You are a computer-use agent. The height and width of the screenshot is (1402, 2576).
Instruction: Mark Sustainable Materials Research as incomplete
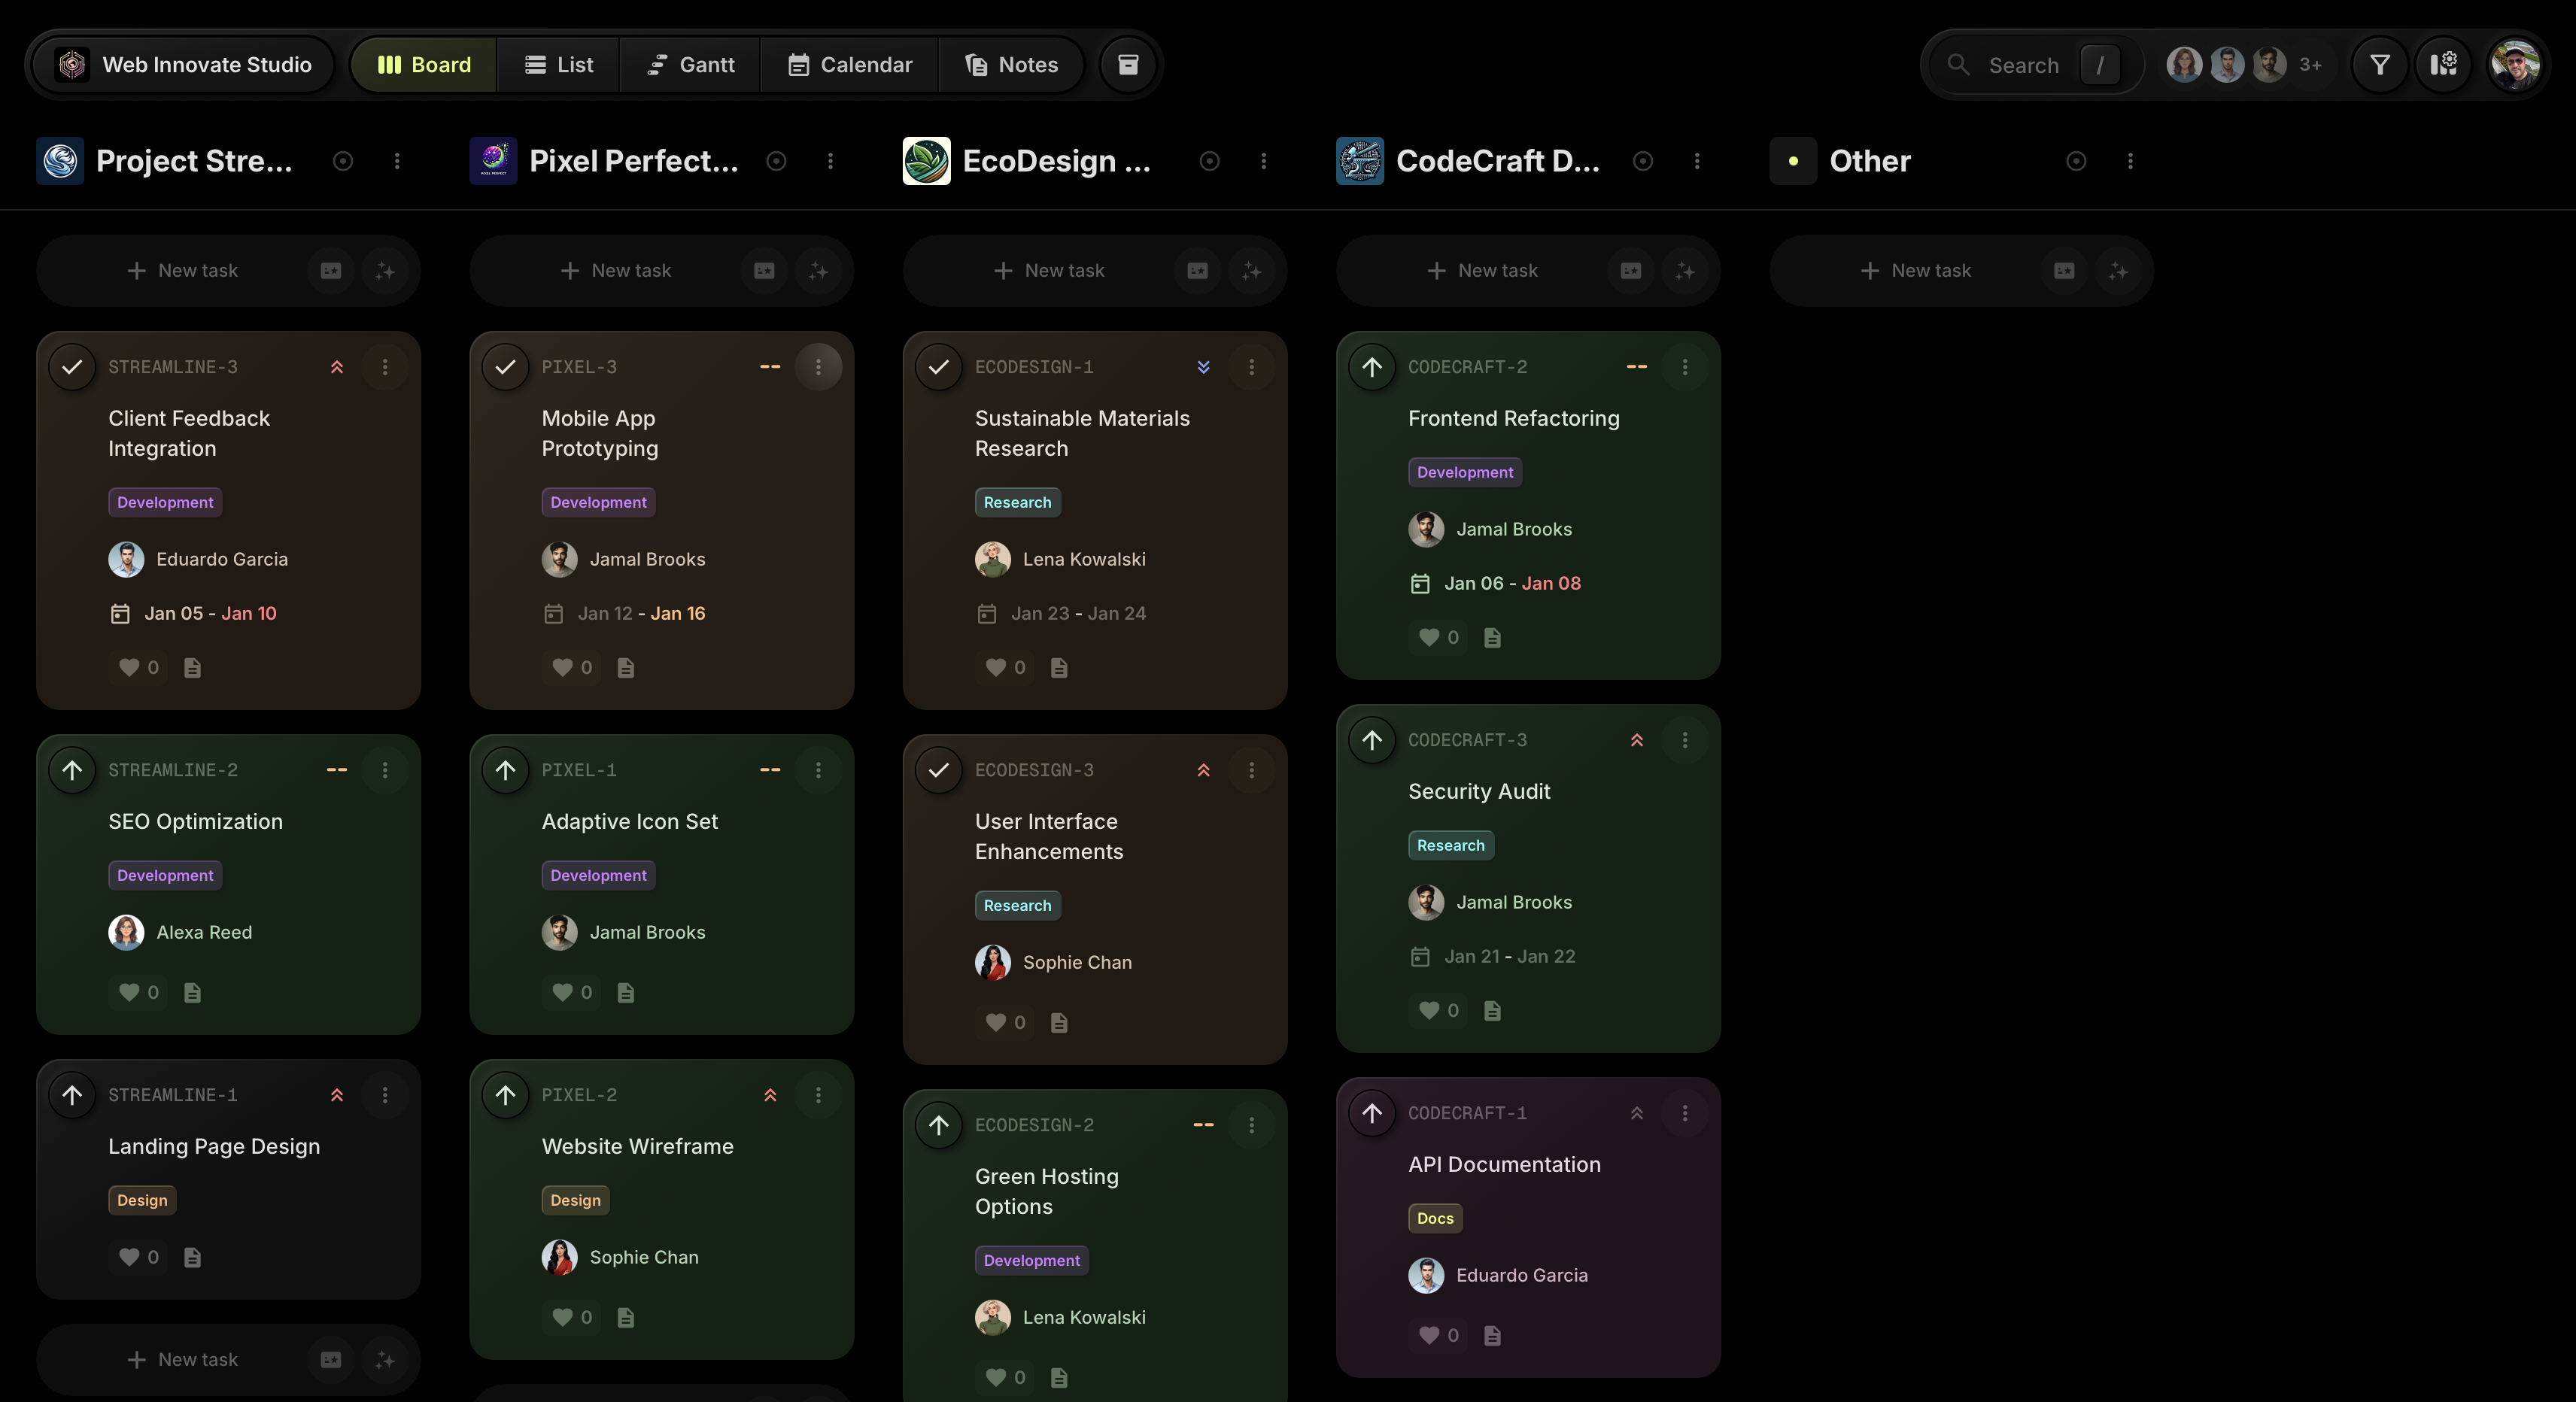coord(938,367)
